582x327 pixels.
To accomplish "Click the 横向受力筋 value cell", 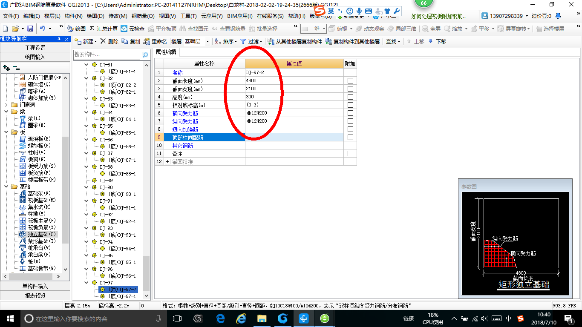I will (294, 113).
